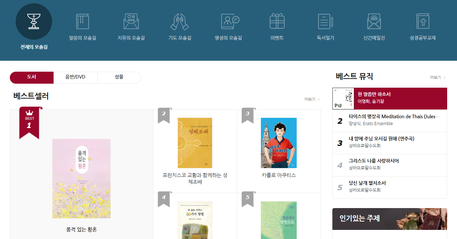
Task: Select the 한 말씀만 하소서 album entry
Action: coord(390,99)
